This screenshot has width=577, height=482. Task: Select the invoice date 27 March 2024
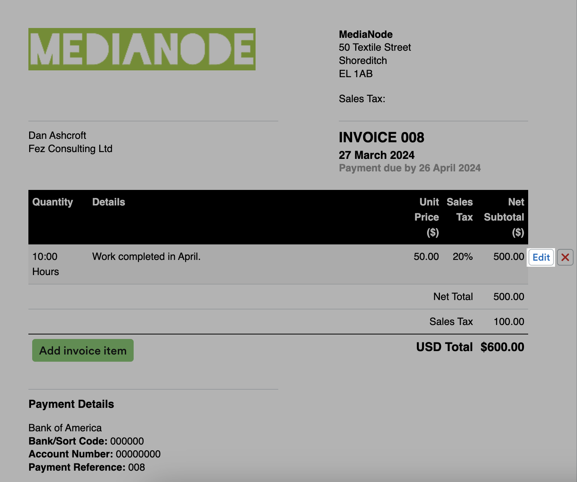coord(376,155)
